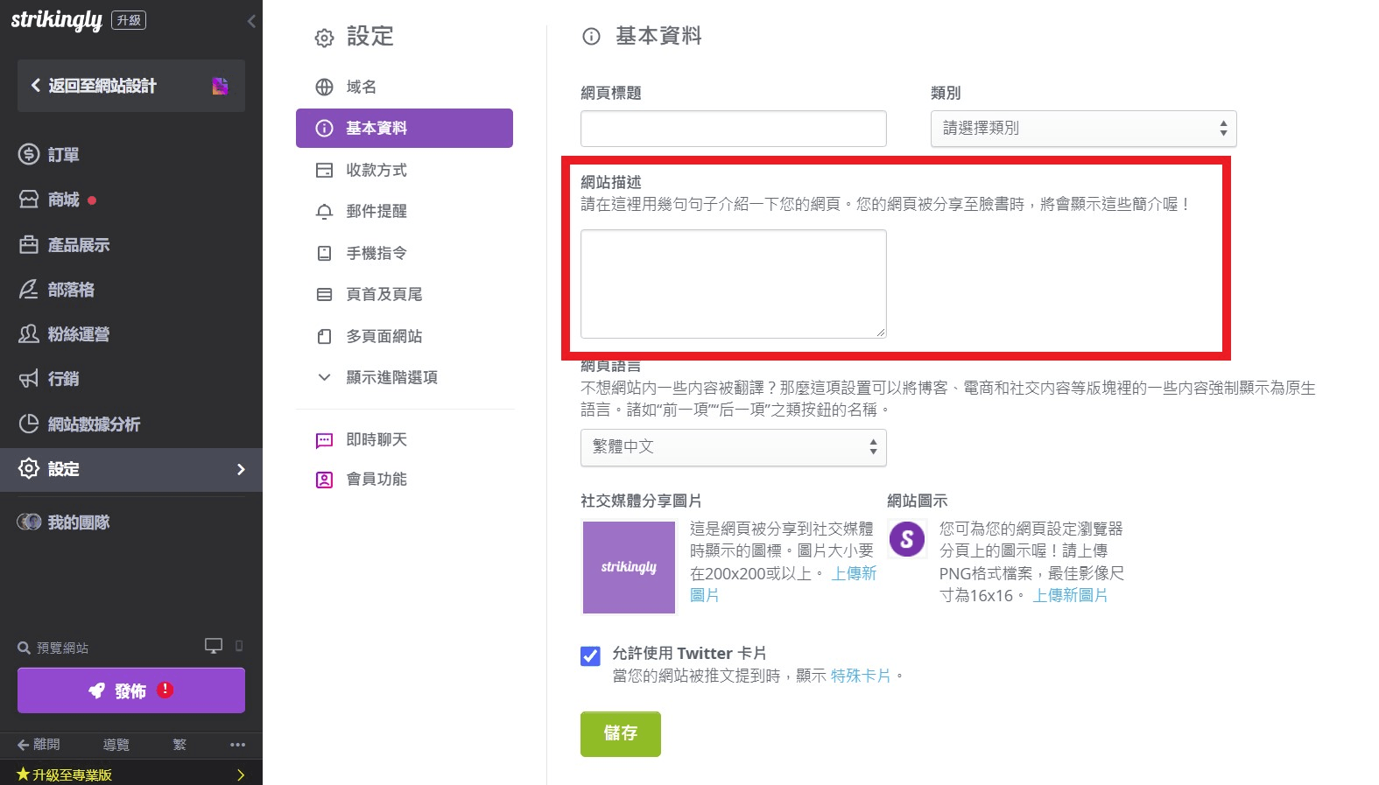Open the 訂單 orders section
The width and height of the screenshot is (1379, 785).
63,155
